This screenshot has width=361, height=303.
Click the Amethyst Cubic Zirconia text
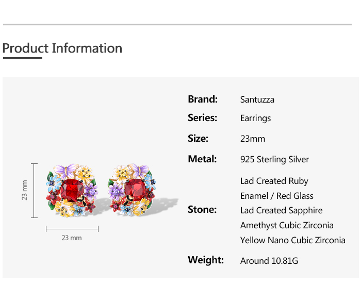tap(287, 225)
